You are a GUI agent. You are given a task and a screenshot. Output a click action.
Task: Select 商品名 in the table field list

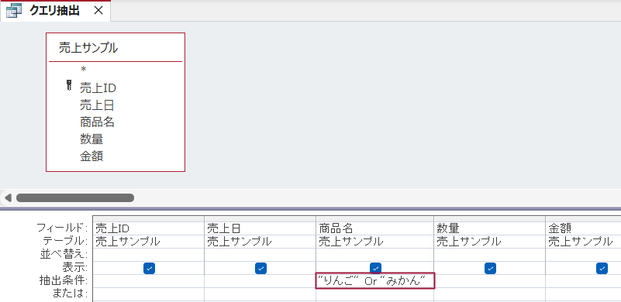(x=97, y=122)
